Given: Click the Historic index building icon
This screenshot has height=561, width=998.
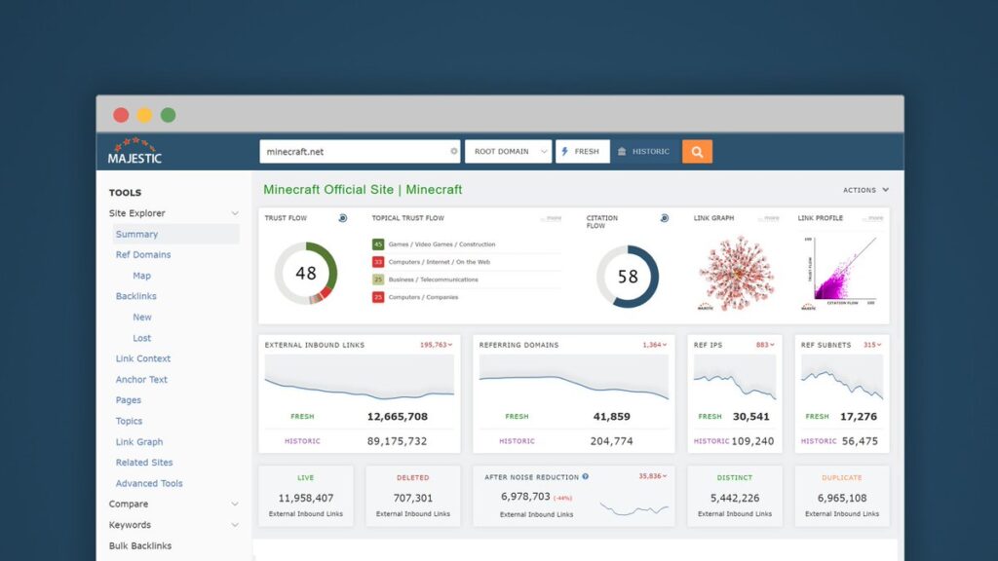Looking at the screenshot, I should pos(622,151).
